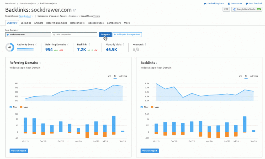Click the User manual book icon

coord(229,4)
